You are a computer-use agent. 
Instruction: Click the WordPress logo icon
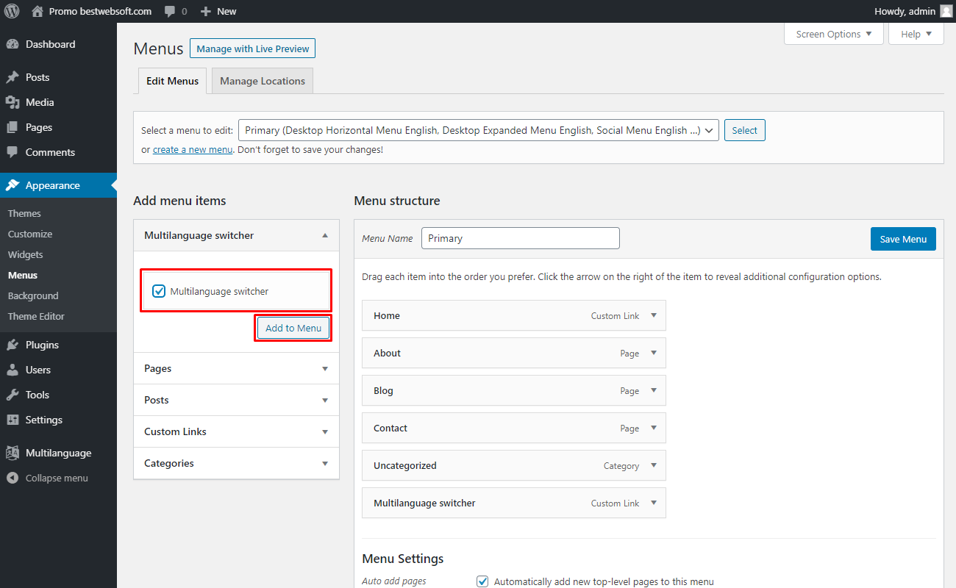12,11
